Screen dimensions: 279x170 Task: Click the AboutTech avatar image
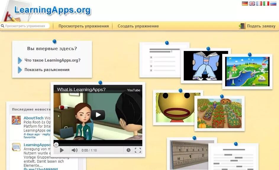pos(16,120)
